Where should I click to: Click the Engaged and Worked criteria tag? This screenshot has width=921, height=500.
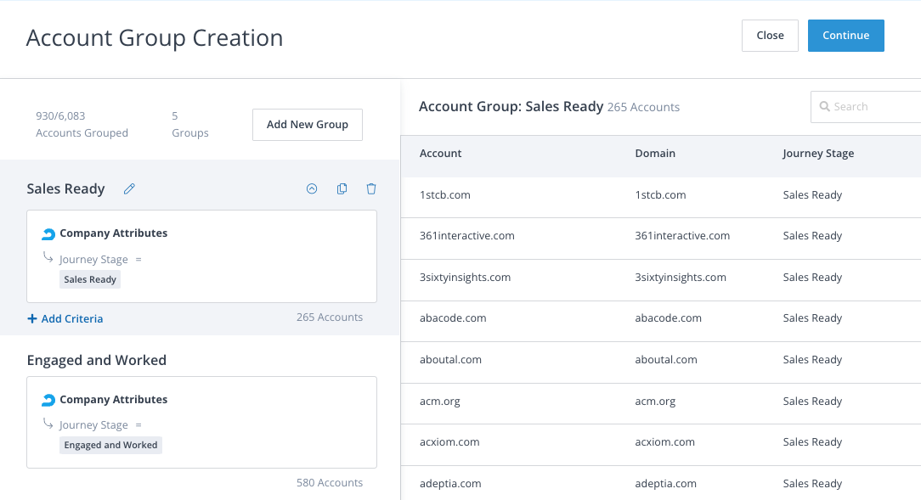click(x=110, y=445)
